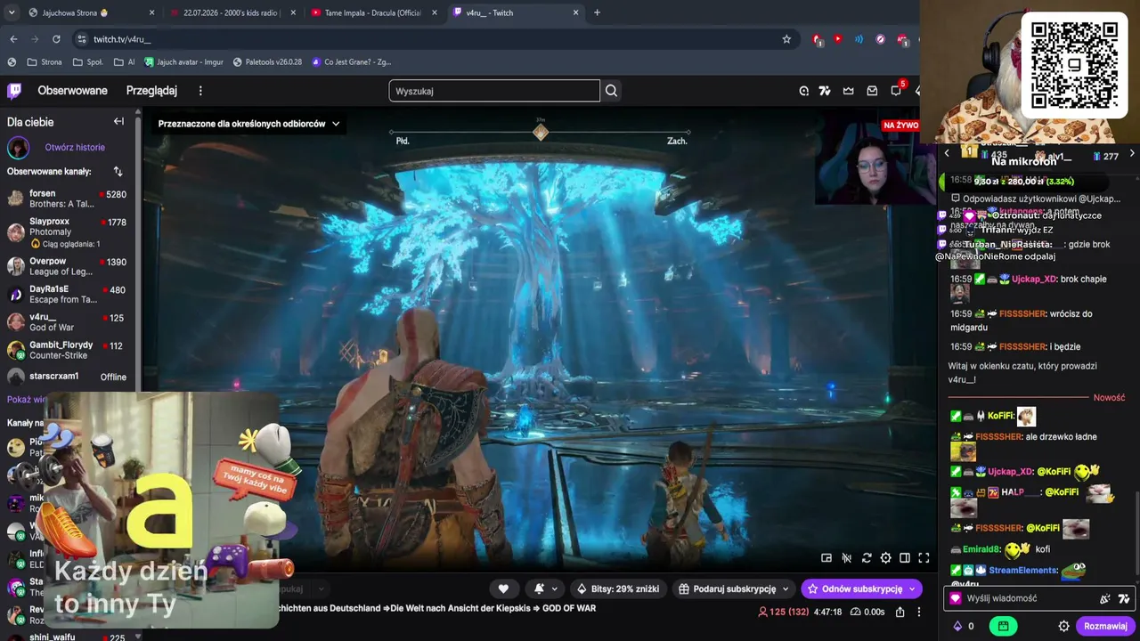Viewport: 1140px width, 641px height.
Task: Focus the Wyszukaj search field
Action: tap(494, 91)
